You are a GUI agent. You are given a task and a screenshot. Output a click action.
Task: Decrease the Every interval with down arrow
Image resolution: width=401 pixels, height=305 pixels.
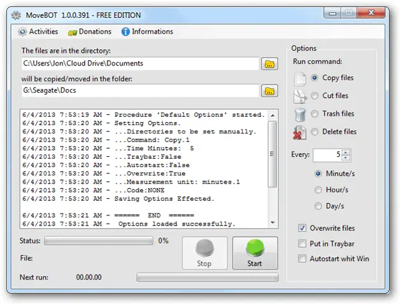point(346,158)
